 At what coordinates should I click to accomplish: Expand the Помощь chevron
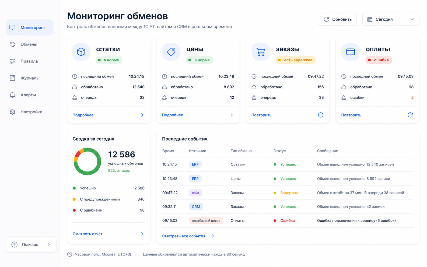(x=48, y=244)
